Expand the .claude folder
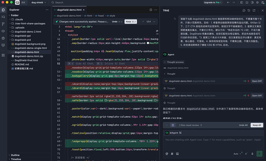 click(x=10, y=19)
